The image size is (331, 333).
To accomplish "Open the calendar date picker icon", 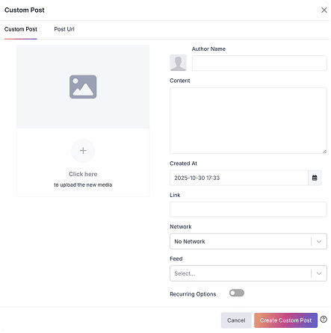I will click(x=315, y=178).
